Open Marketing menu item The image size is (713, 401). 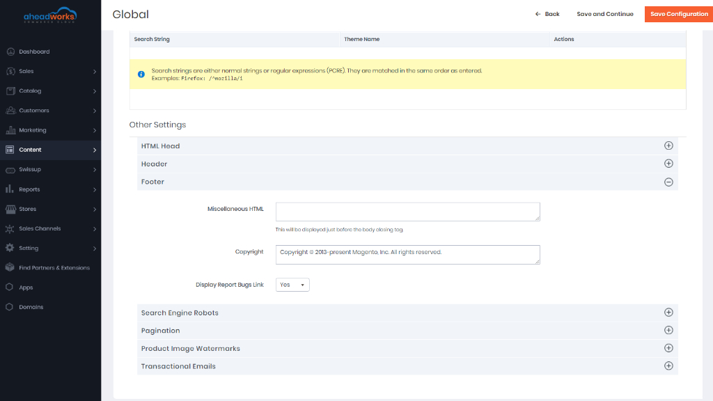(50, 130)
